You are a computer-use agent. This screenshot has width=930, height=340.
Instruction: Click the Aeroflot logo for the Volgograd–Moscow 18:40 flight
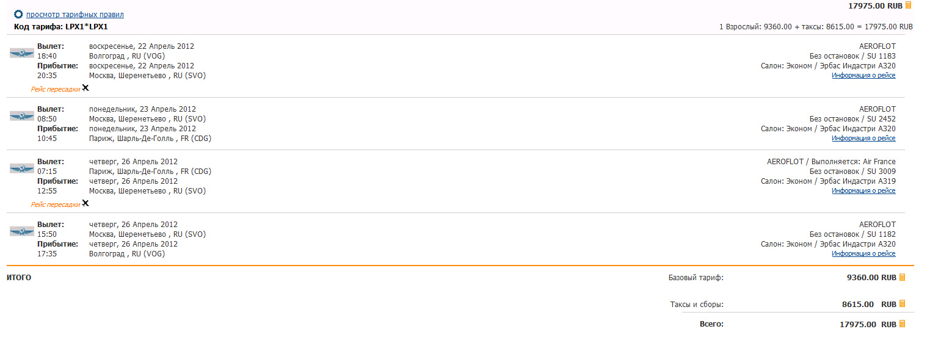22,53
